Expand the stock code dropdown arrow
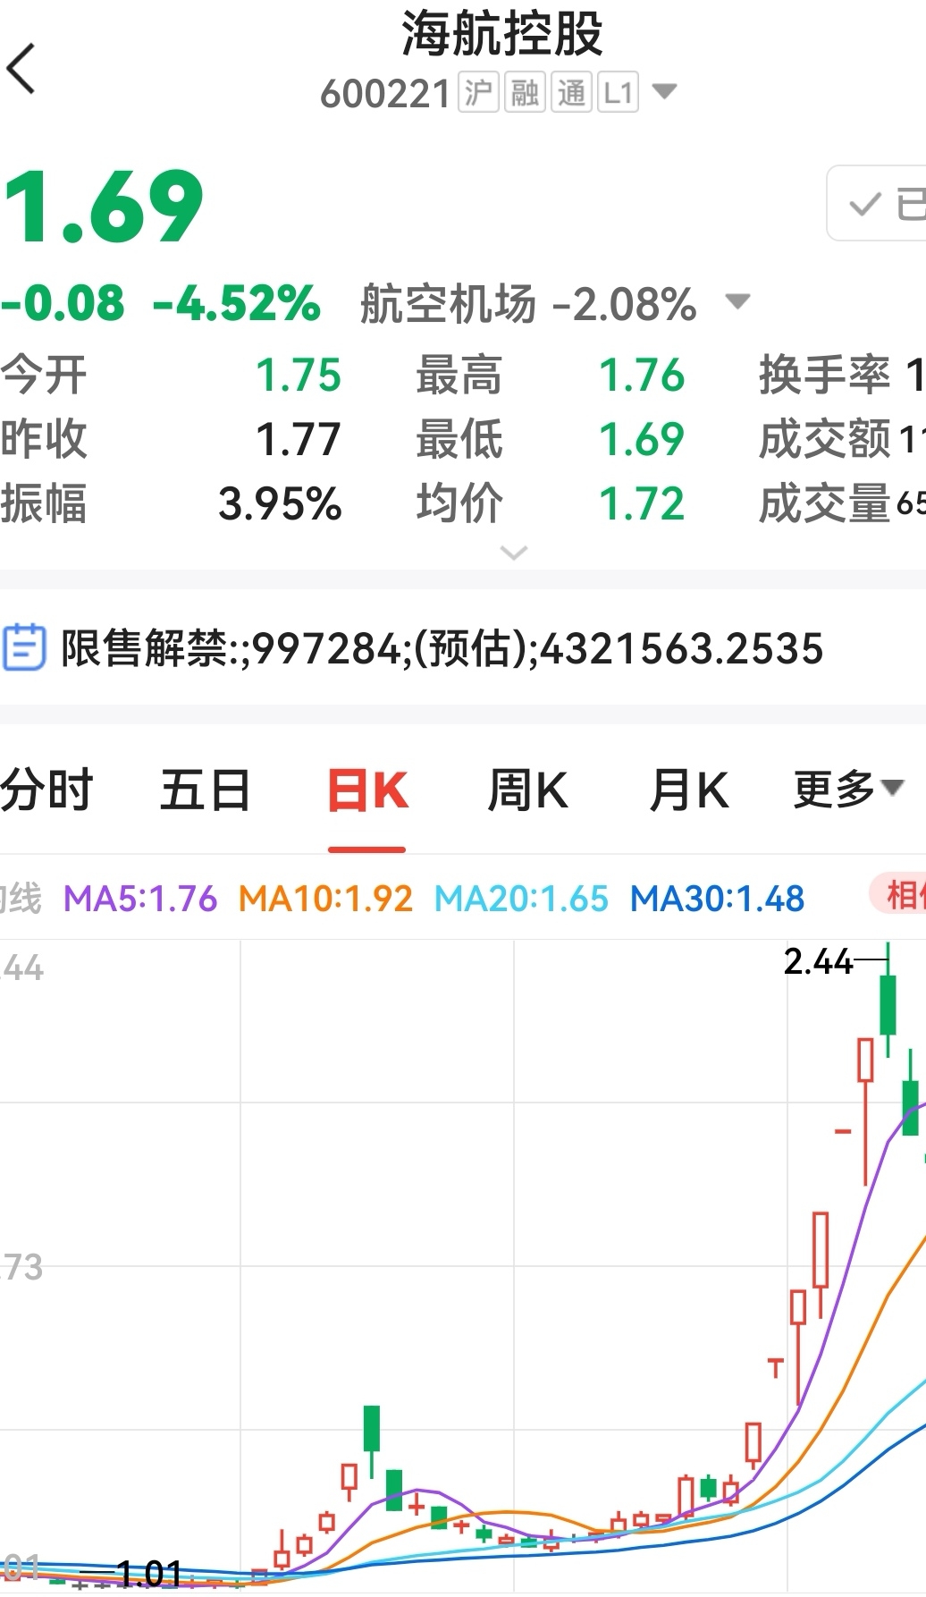Screen dimensions: 926x1597 pos(665,91)
